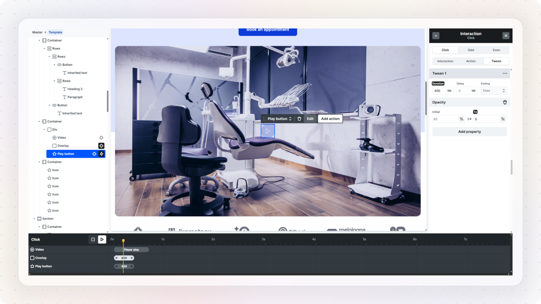541x304 pixels.
Task: Click the drag handle dots in the canvas element toolbar
Action: (264, 119)
